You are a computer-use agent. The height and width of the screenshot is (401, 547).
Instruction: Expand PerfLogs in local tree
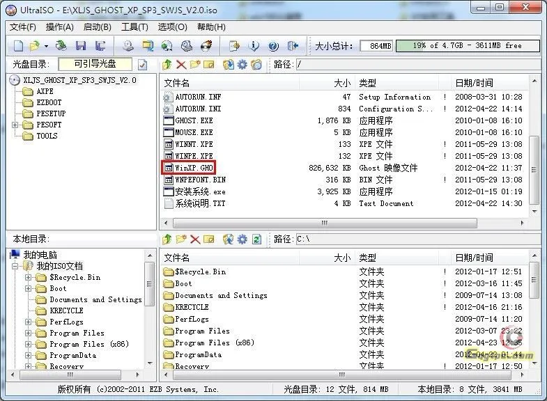coord(28,322)
